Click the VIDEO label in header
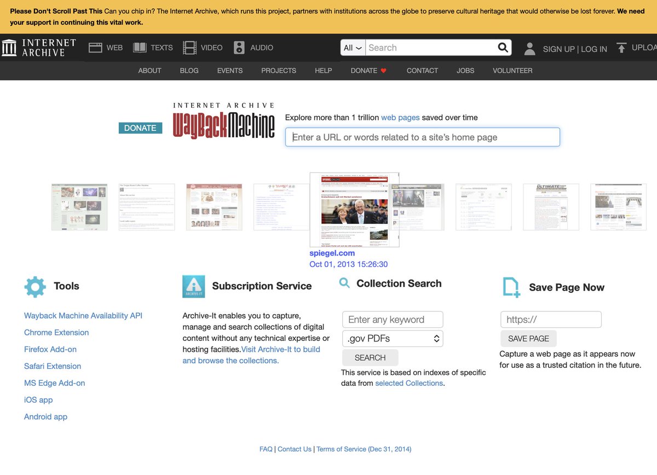Viewport: 657px width, 475px height. click(x=211, y=48)
